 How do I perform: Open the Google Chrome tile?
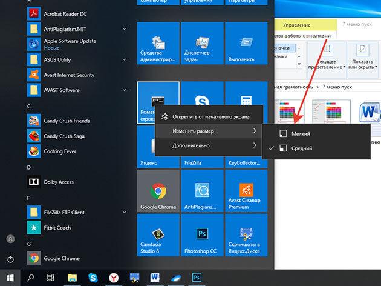pyautogui.click(x=158, y=191)
